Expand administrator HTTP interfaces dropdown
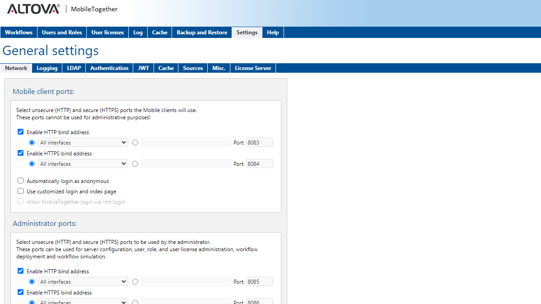This screenshot has width=541, height=304. coord(83,282)
